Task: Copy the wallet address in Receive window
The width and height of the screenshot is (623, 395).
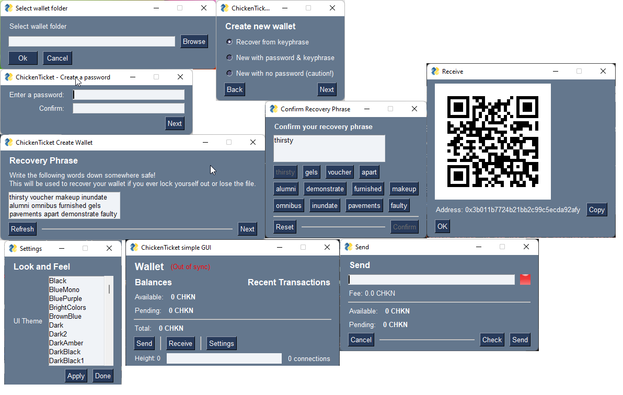Action: 596,210
